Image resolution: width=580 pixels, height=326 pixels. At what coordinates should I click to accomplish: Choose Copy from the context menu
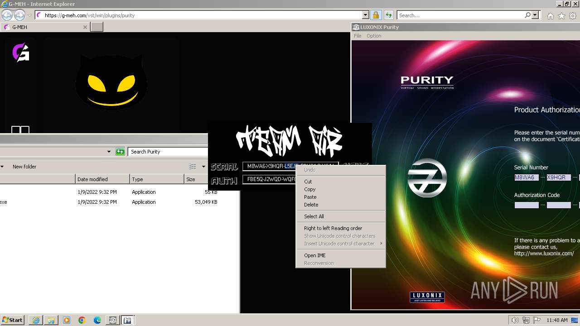[340, 189]
